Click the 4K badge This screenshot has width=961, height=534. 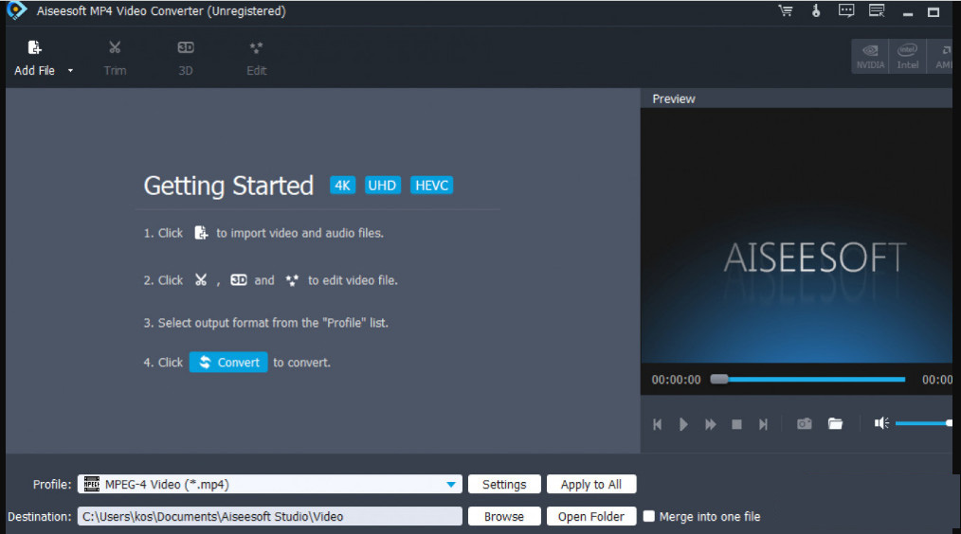click(x=342, y=185)
